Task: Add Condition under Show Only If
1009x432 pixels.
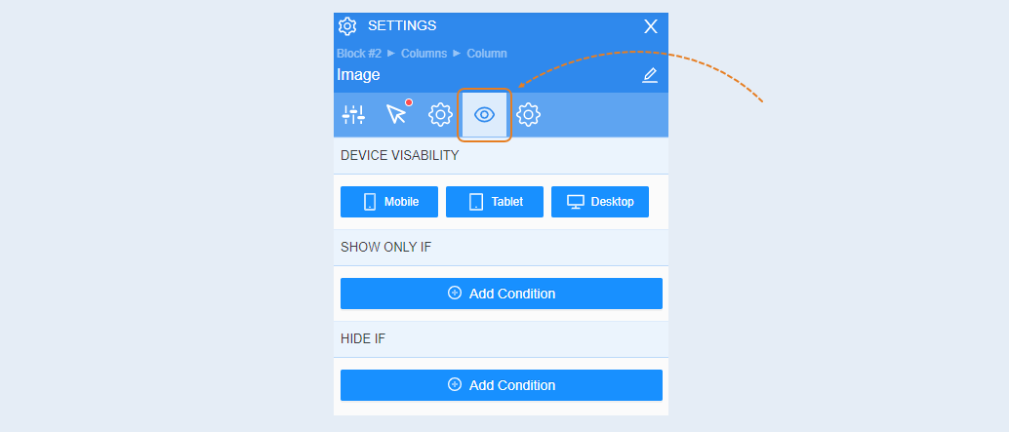Action: [502, 294]
